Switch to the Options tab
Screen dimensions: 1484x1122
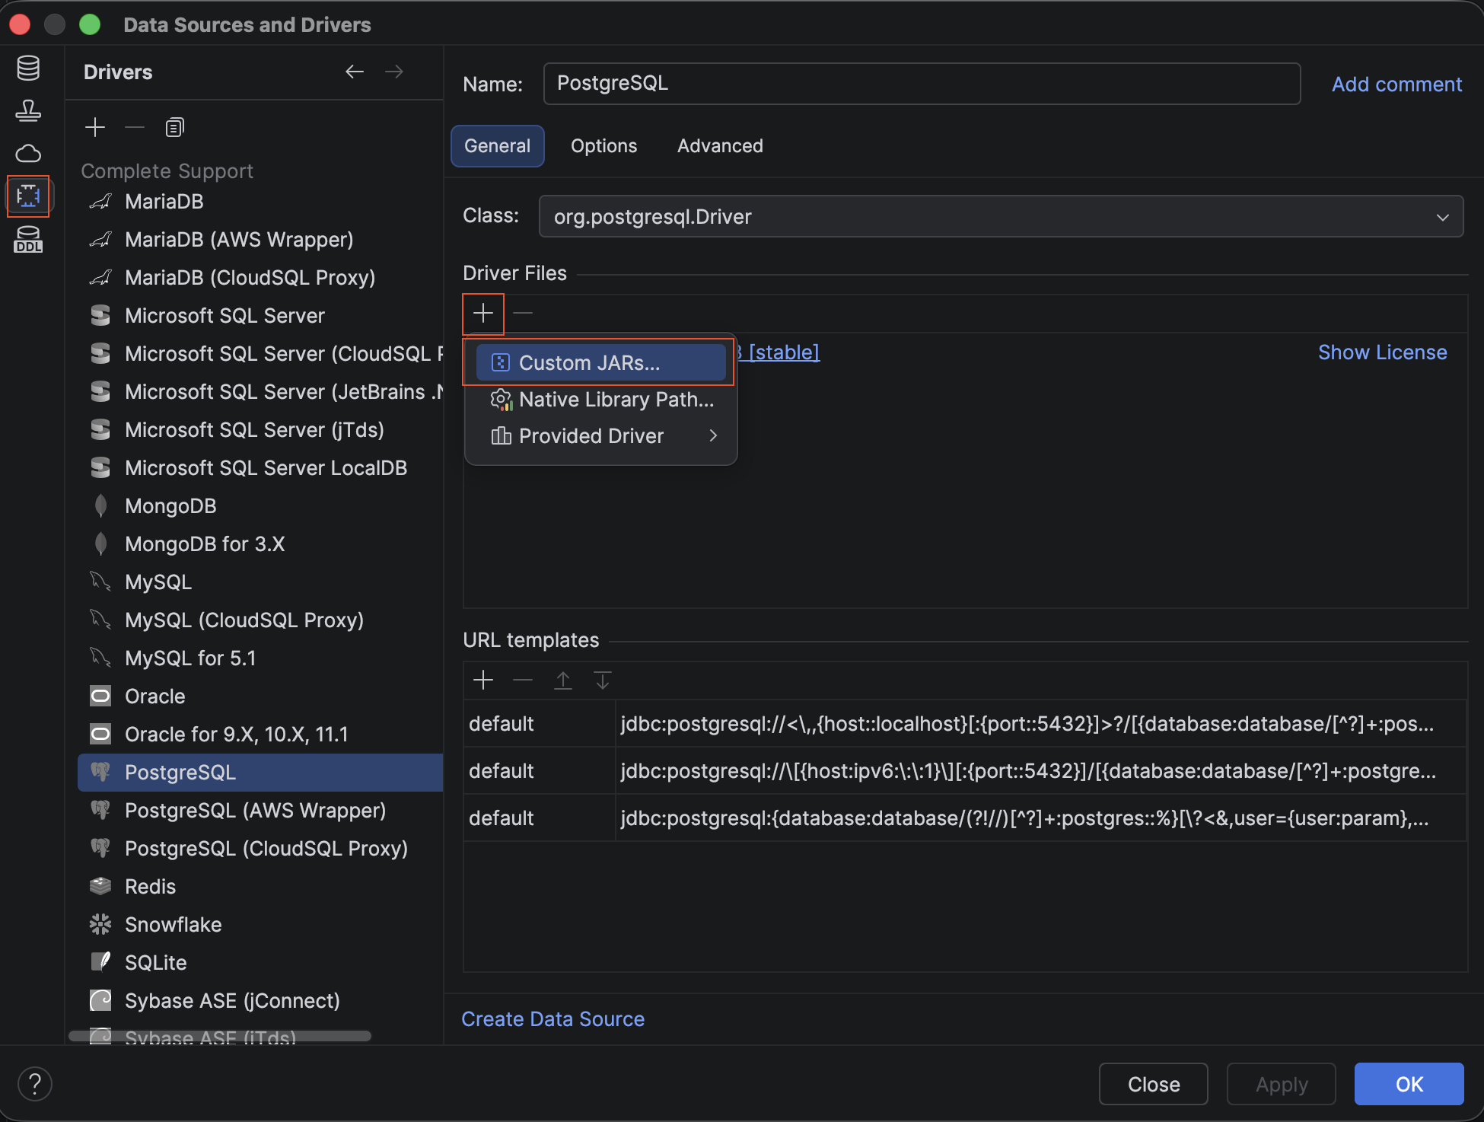[x=604, y=146]
